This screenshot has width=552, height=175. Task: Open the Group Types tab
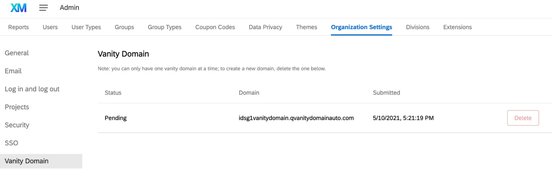point(164,27)
